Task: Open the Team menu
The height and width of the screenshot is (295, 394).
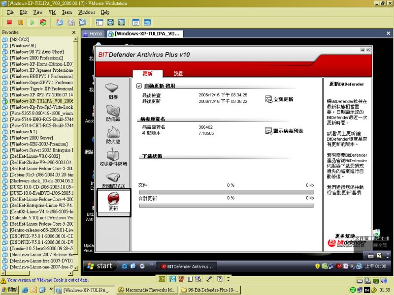Action: 67,12
